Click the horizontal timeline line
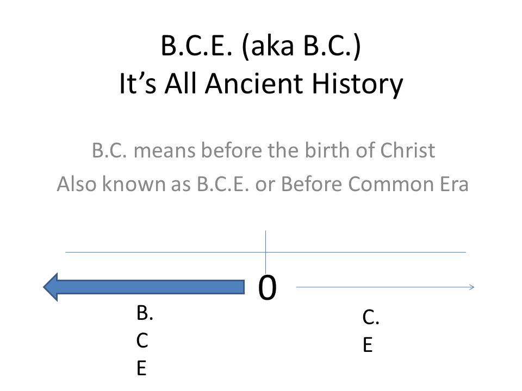The width and height of the screenshot is (522, 391). 265,253
